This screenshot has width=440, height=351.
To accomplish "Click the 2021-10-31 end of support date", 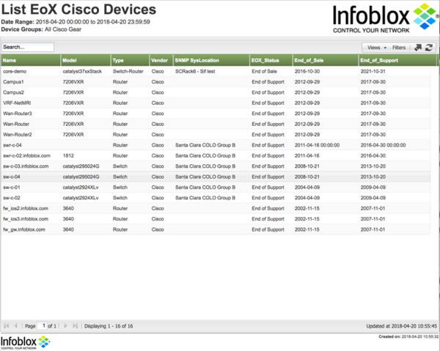I will [373, 72].
